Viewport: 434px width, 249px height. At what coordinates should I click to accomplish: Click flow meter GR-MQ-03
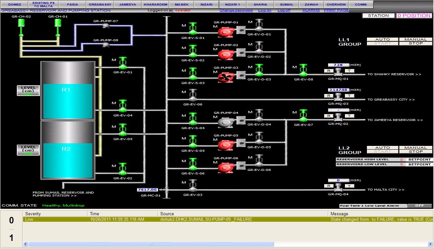point(338,97)
